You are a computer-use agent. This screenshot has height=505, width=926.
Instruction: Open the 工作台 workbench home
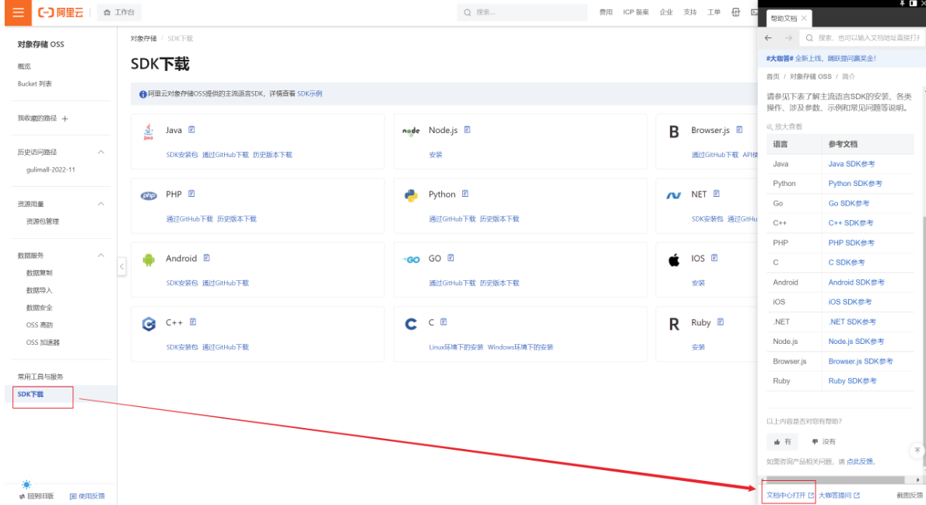click(119, 12)
